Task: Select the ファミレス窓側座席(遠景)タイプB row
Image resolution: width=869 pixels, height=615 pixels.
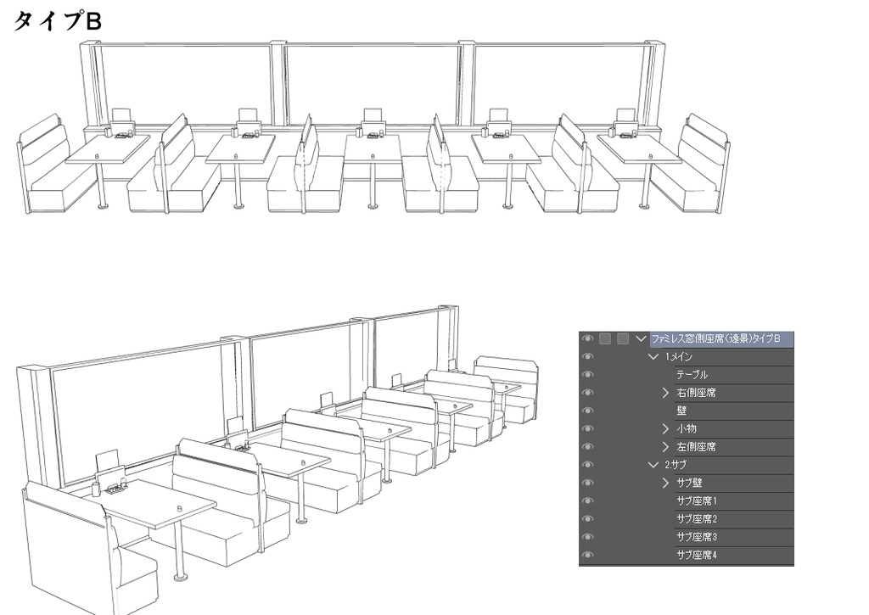Action: coord(721,338)
